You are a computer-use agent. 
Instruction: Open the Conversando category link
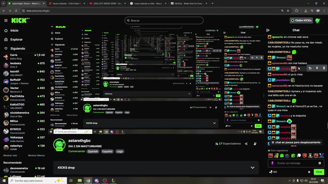[x=77, y=151]
